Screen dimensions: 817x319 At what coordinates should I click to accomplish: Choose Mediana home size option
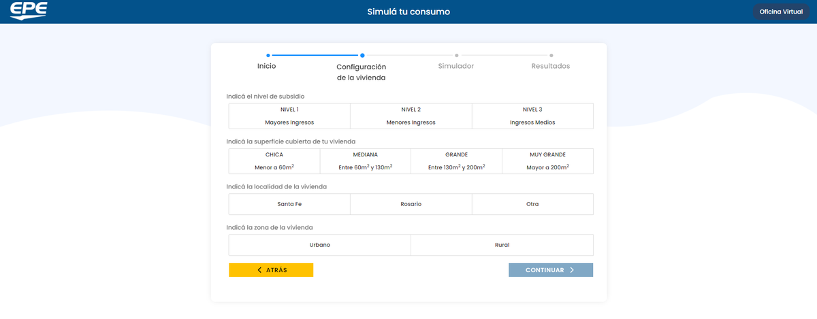pos(365,161)
